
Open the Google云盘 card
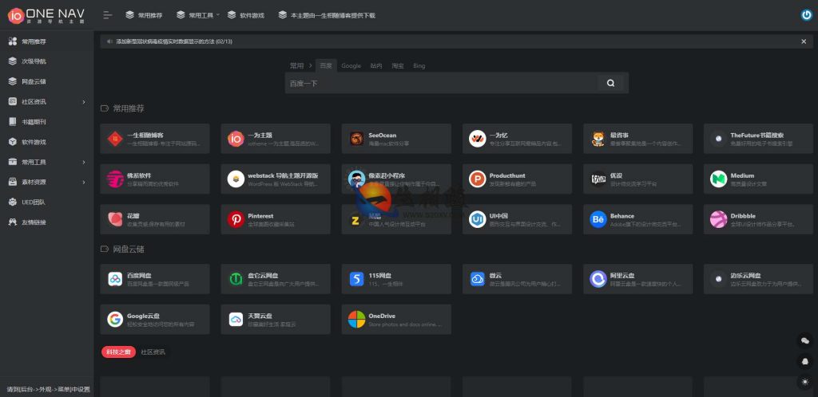[155, 319]
